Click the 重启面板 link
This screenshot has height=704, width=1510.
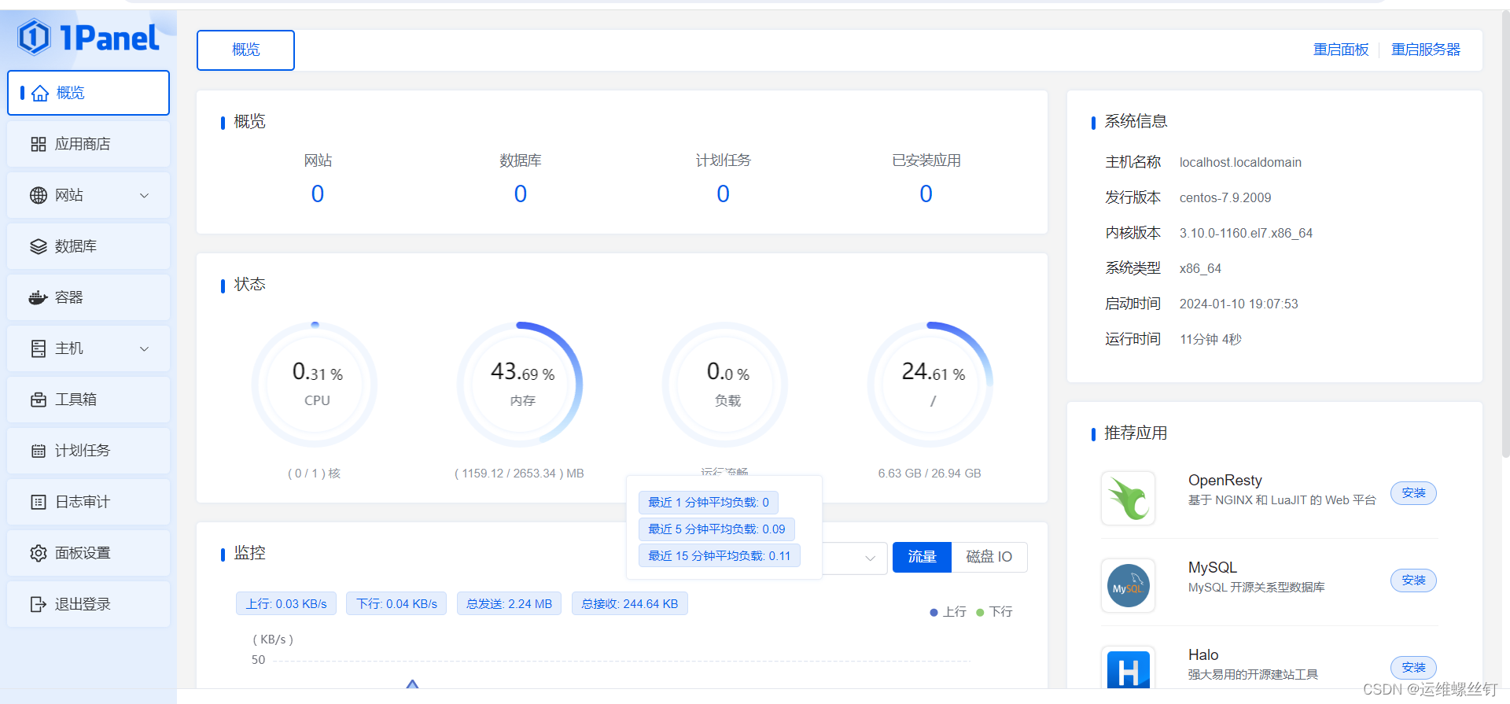click(1341, 50)
